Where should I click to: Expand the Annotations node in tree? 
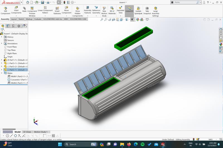pos(2,44)
